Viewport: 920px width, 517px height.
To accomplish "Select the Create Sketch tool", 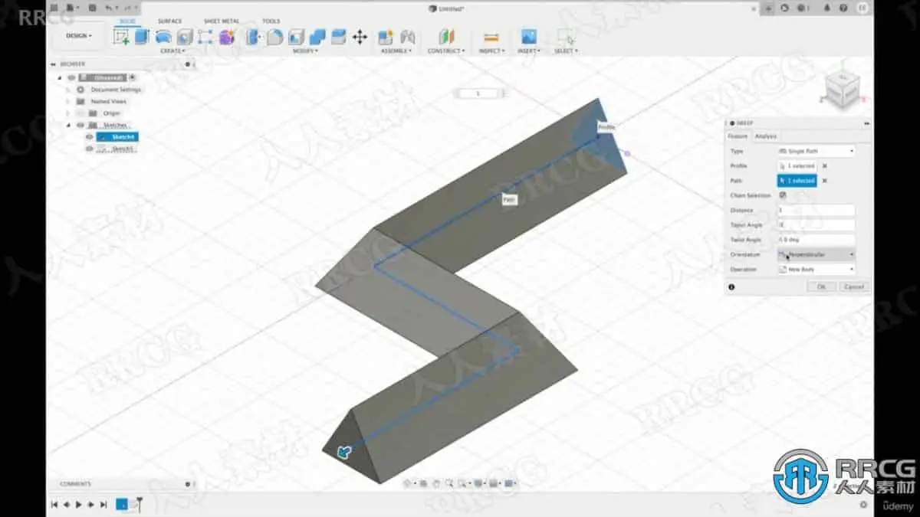I will [121, 37].
